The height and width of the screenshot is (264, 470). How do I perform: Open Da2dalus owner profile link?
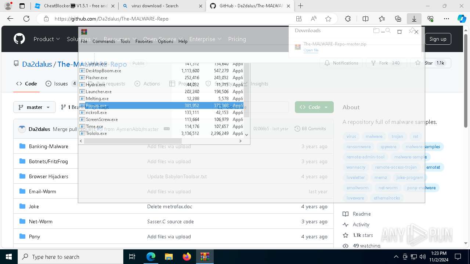click(x=37, y=64)
